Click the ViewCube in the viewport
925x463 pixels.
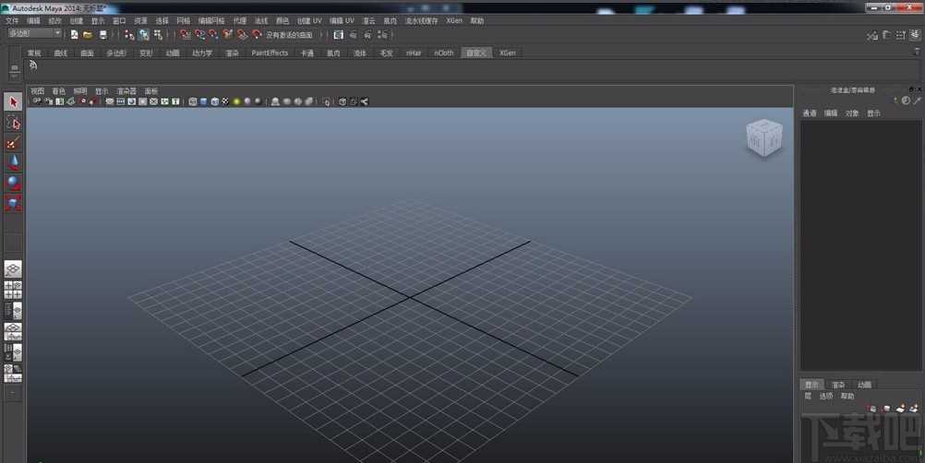point(763,138)
